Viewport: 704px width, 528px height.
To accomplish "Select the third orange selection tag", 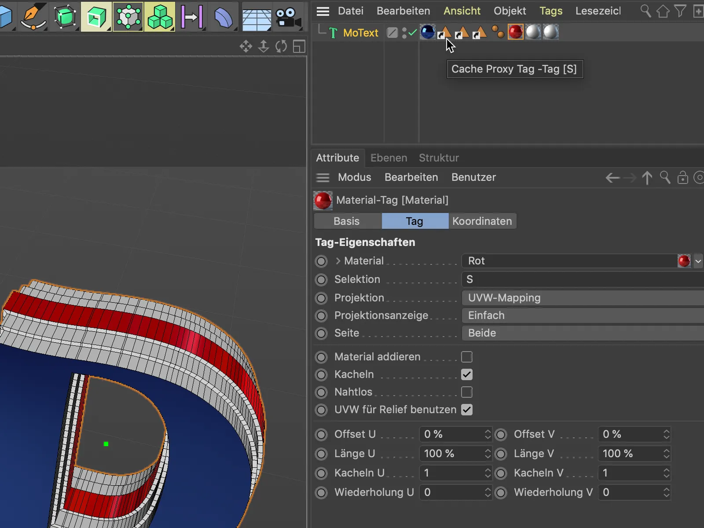I will [480, 33].
